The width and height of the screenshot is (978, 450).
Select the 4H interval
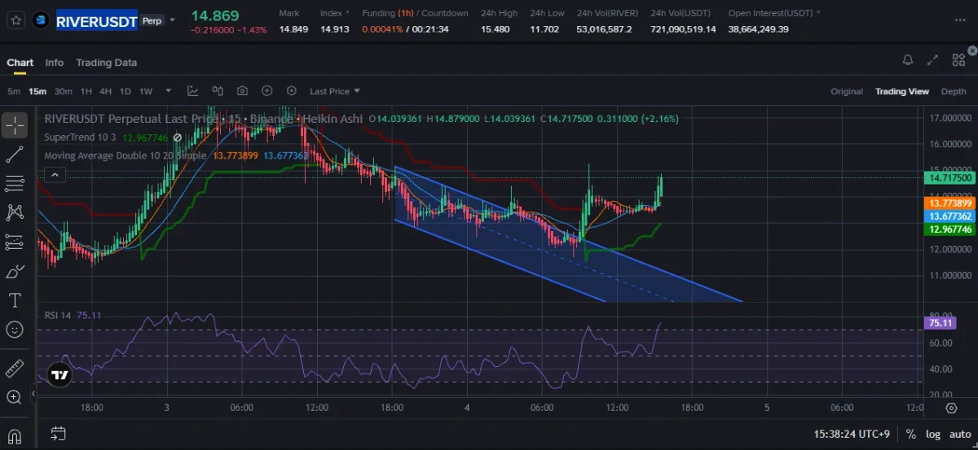point(106,91)
